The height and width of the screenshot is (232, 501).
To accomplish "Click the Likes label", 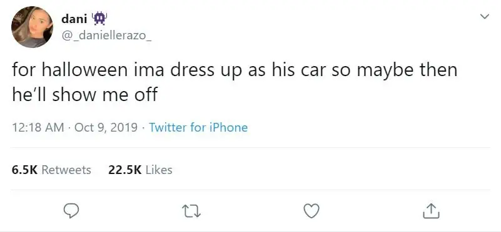I will (x=159, y=170).
